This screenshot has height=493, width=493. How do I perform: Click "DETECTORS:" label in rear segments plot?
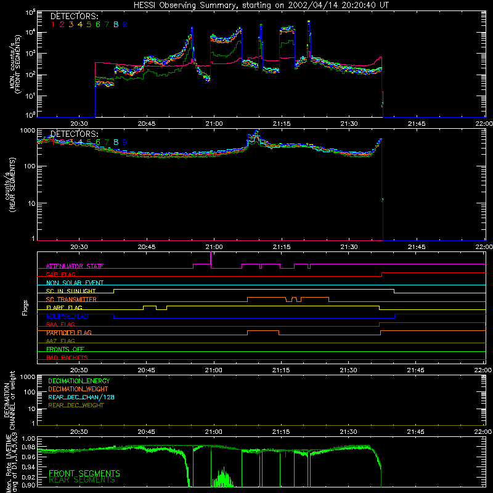(x=74, y=134)
